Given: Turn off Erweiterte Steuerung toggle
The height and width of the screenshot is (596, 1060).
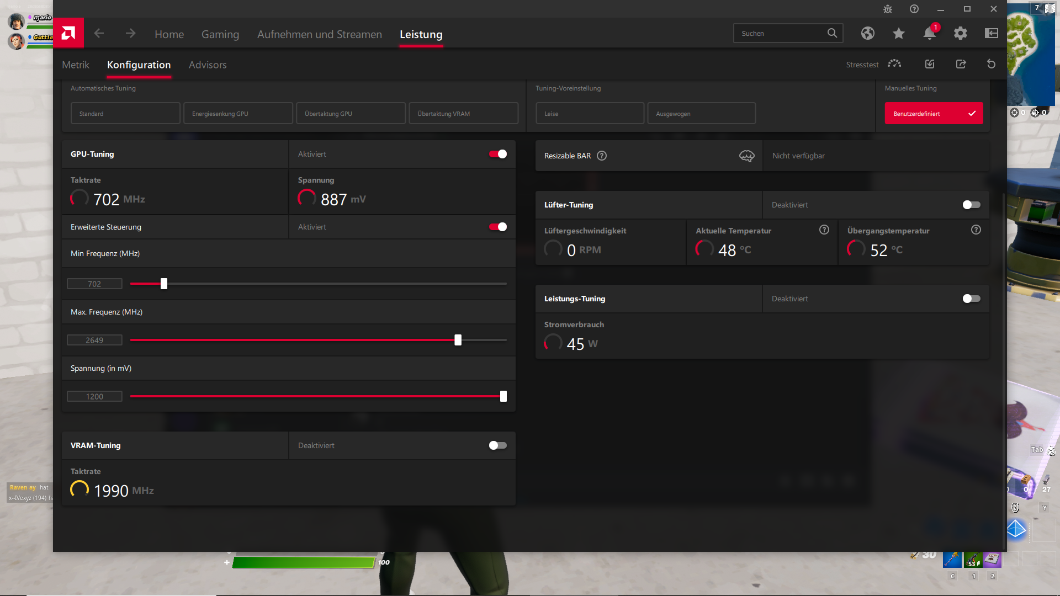Looking at the screenshot, I should click(497, 227).
